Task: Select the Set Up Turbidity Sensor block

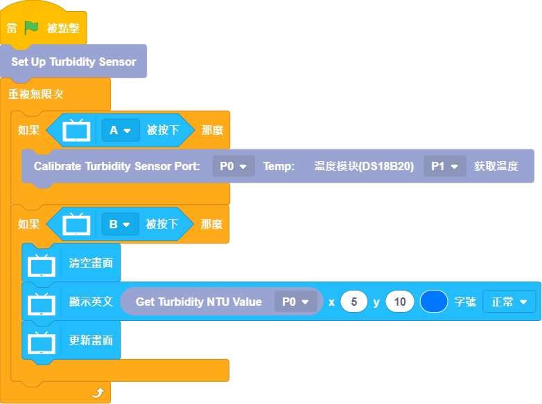Action: pyautogui.click(x=73, y=62)
